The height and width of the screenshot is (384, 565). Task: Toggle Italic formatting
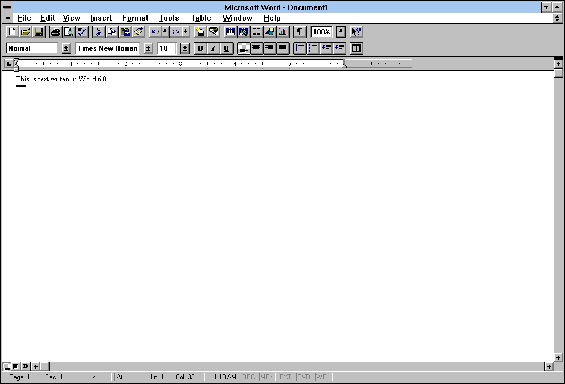[x=214, y=48]
